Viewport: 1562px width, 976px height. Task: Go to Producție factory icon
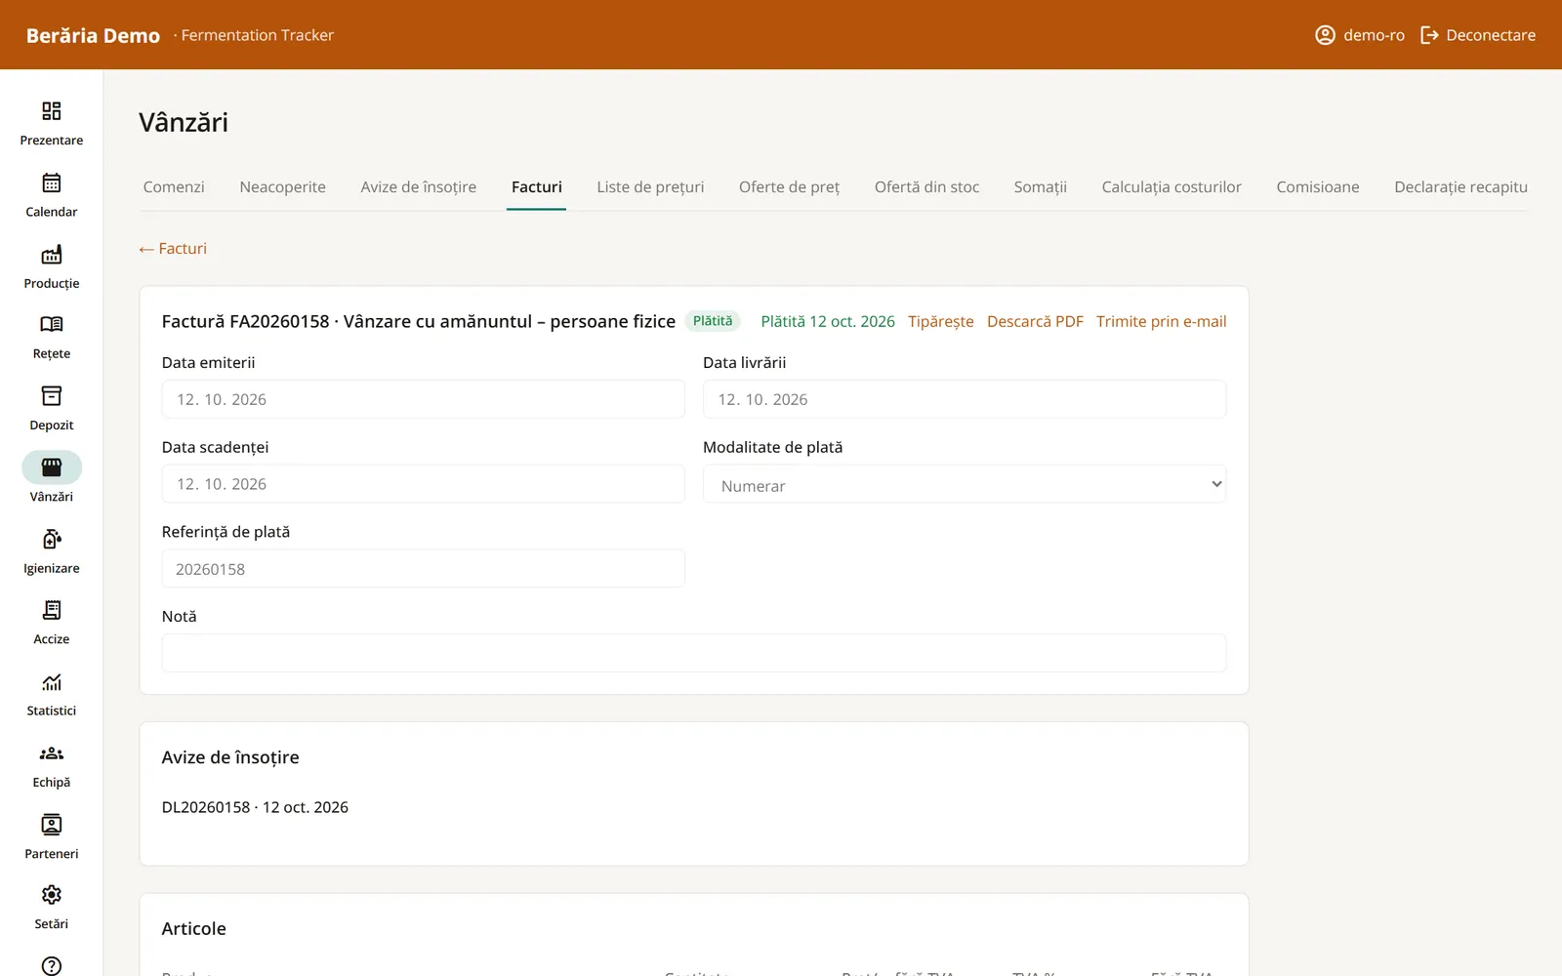52,255
